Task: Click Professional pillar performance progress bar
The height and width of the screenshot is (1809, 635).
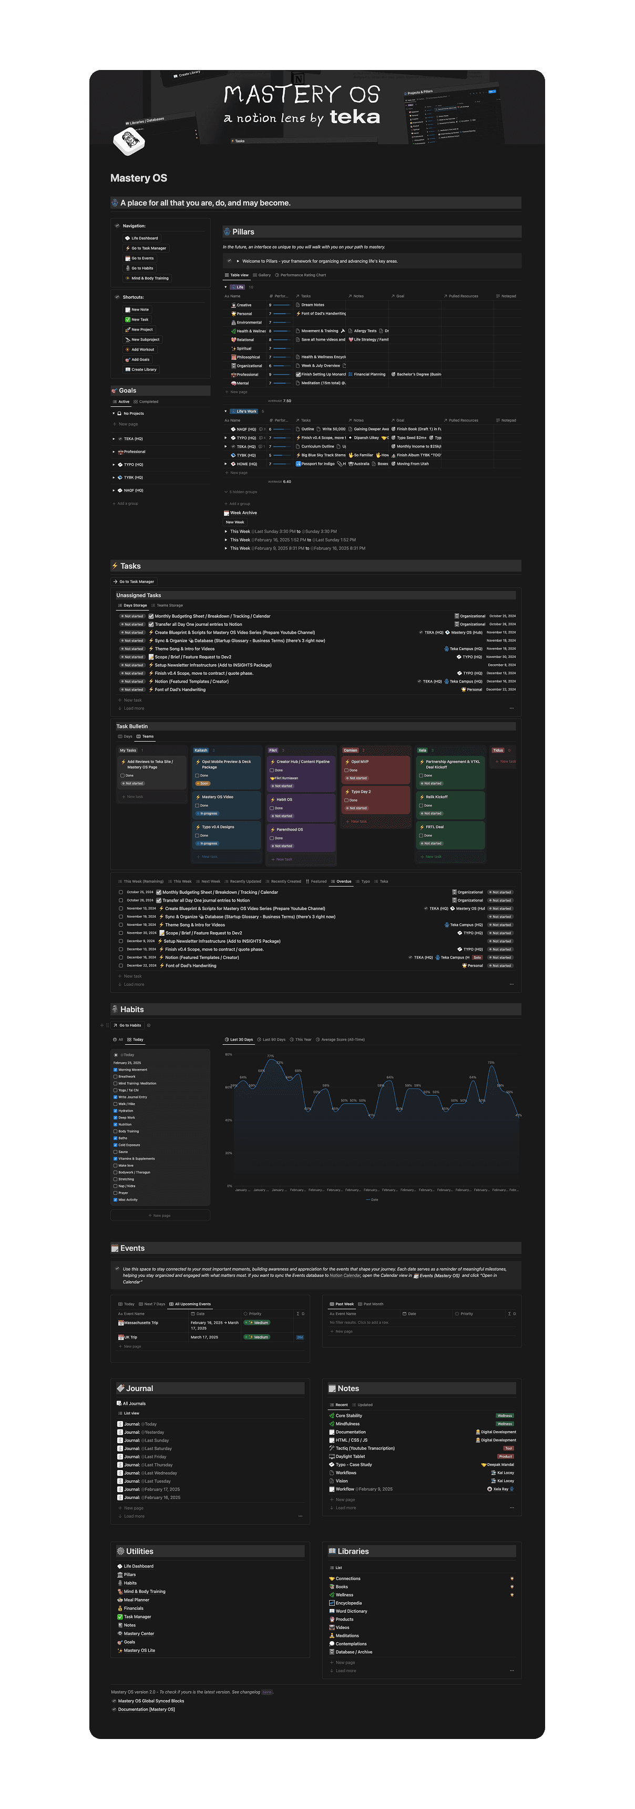Action: (282, 374)
